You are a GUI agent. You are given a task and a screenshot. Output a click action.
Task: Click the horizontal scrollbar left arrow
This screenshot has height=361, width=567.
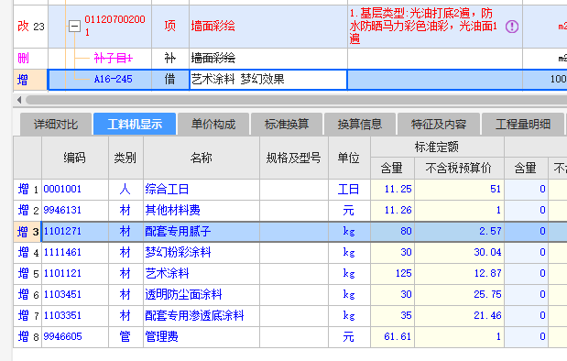pos(19,100)
